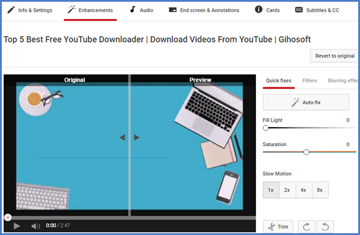
Task: Select the Quick fixes tab
Action: click(279, 81)
